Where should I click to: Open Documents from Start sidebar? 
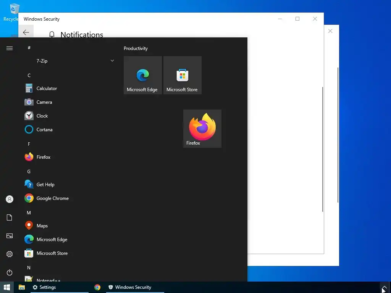pyautogui.click(x=10, y=217)
